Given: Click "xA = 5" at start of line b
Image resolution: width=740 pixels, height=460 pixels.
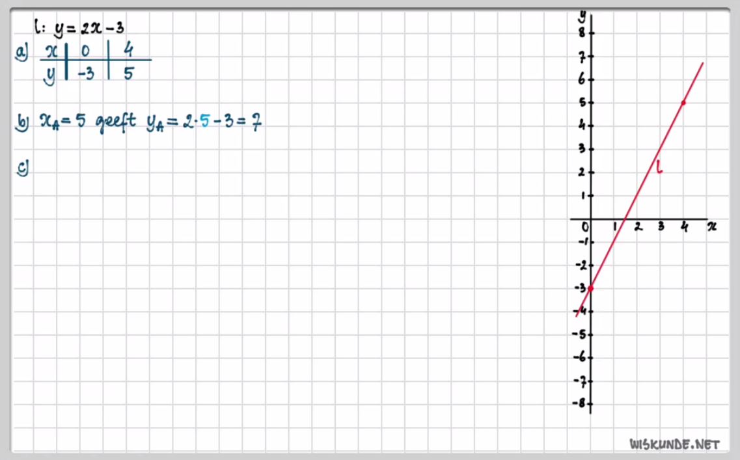Looking at the screenshot, I should [x=62, y=121].
